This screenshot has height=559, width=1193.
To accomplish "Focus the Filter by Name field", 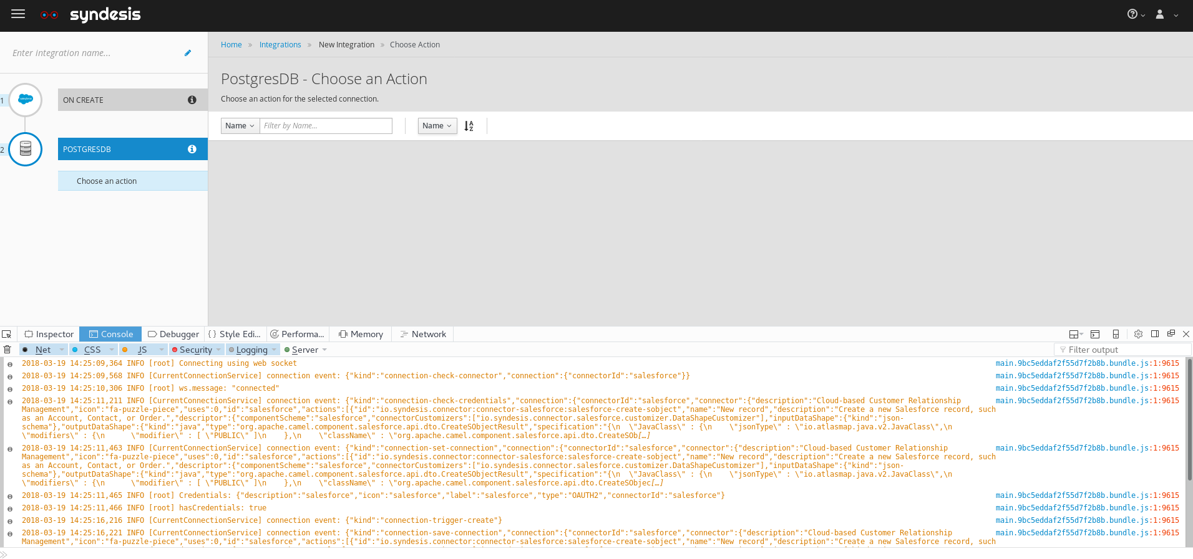I will (326, 126).
